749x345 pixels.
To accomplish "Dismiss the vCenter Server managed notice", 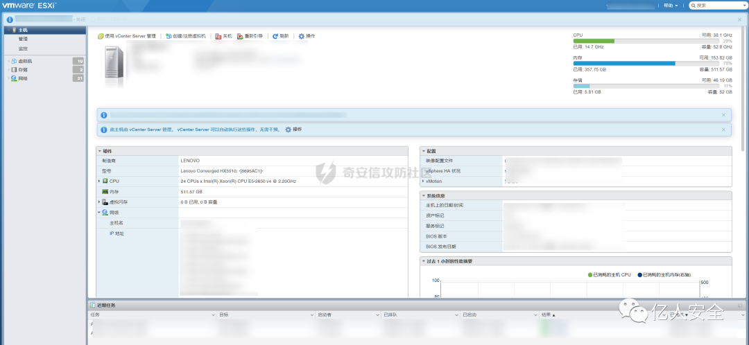I will (x=723, y=130).
